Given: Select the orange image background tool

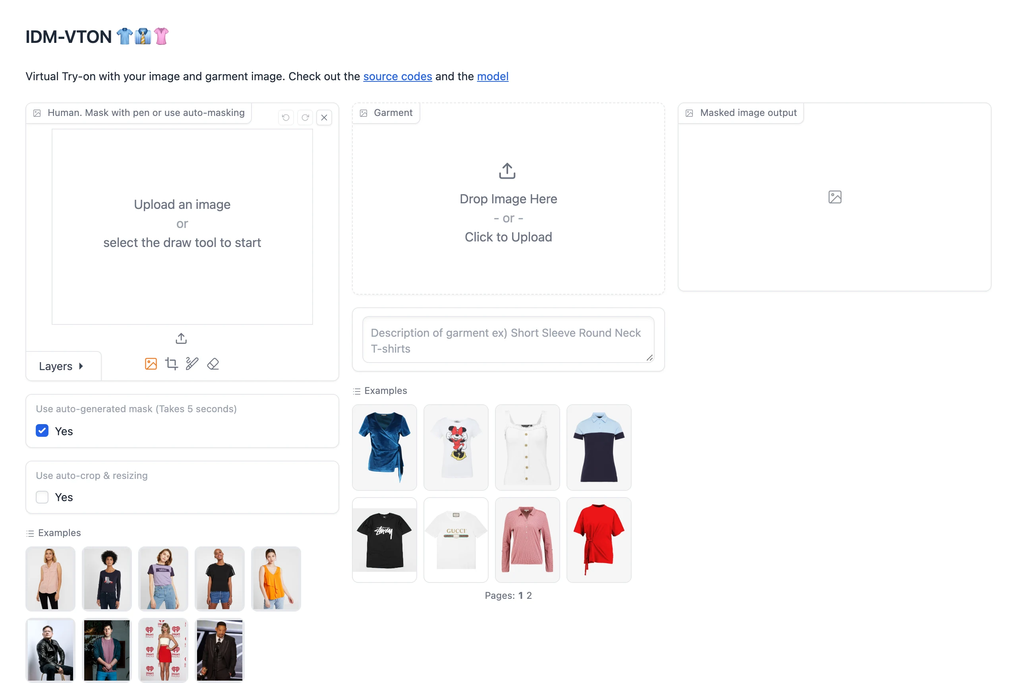Looking at the screenshot, I should pos(151,364).
